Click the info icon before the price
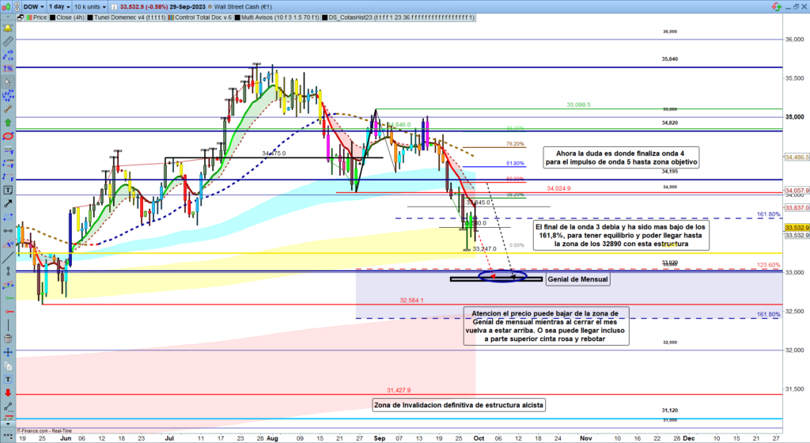 pos(113,6)
